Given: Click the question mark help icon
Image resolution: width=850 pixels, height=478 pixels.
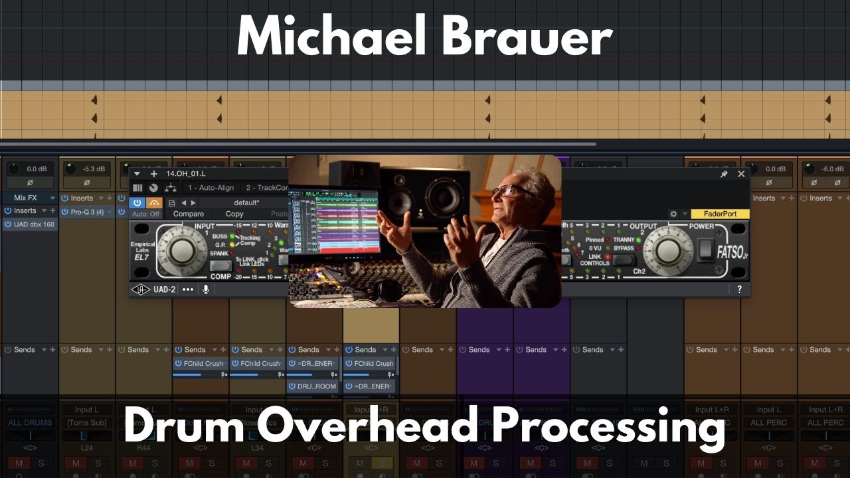Looking at the screenshot, I should click(x=740, y=289).
